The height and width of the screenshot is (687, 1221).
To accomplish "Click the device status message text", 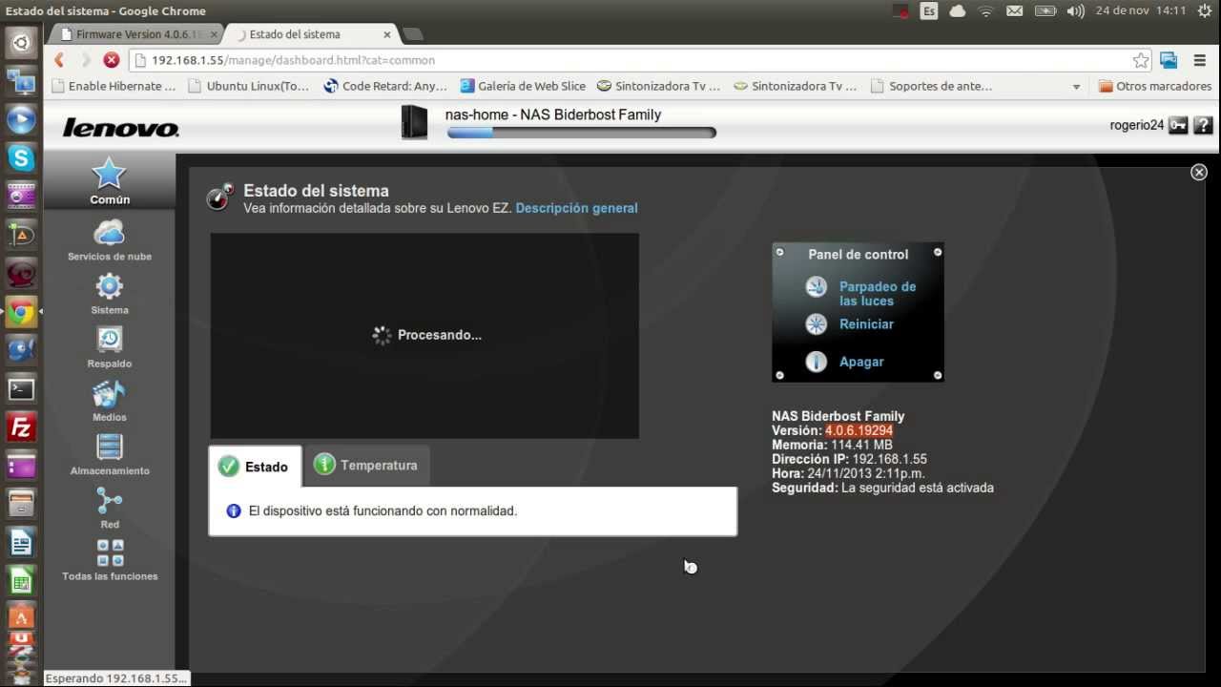I will pos(383,511).
